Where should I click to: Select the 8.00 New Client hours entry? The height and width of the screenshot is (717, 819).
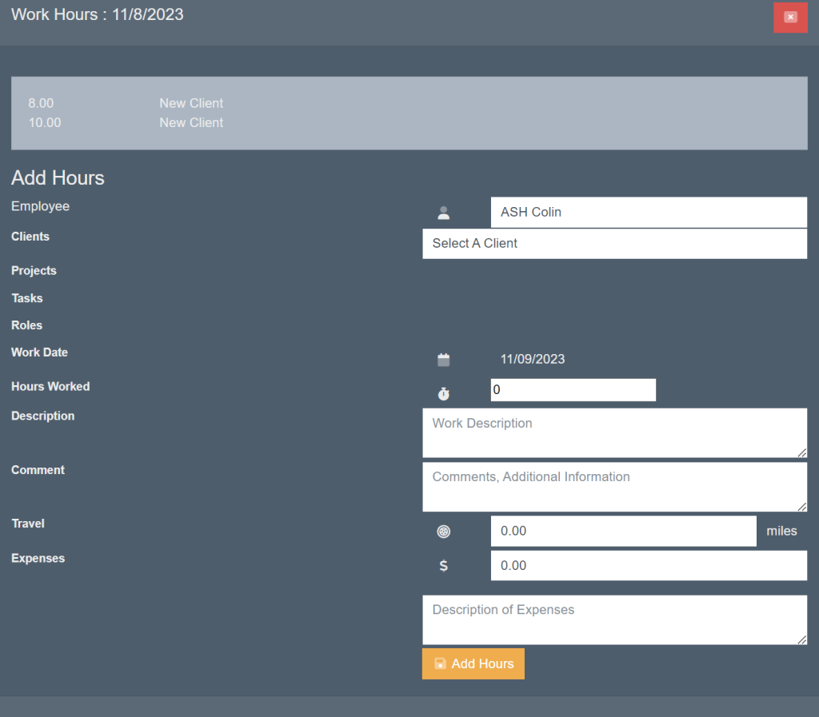pos(126,103)
